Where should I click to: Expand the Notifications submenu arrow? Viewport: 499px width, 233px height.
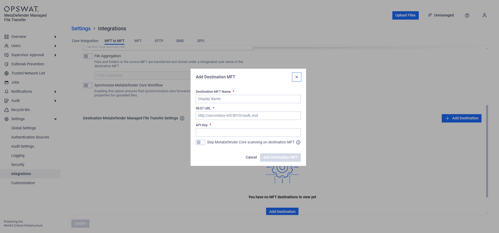(55, 92)
